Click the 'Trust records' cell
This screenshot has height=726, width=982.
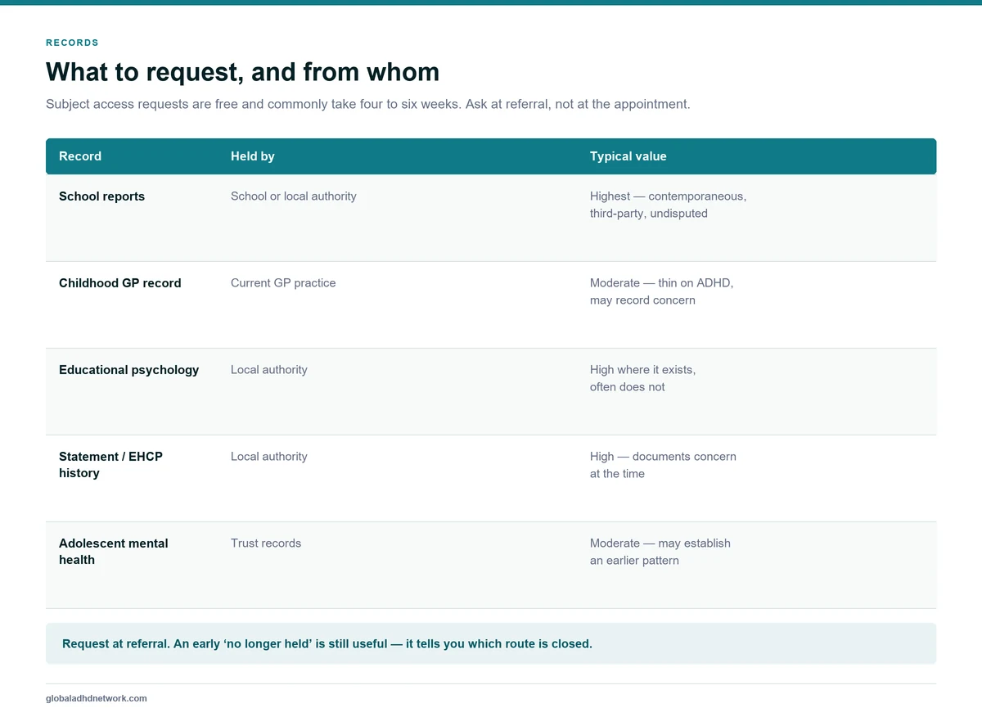pyautogui.click(x=266, y=543)
